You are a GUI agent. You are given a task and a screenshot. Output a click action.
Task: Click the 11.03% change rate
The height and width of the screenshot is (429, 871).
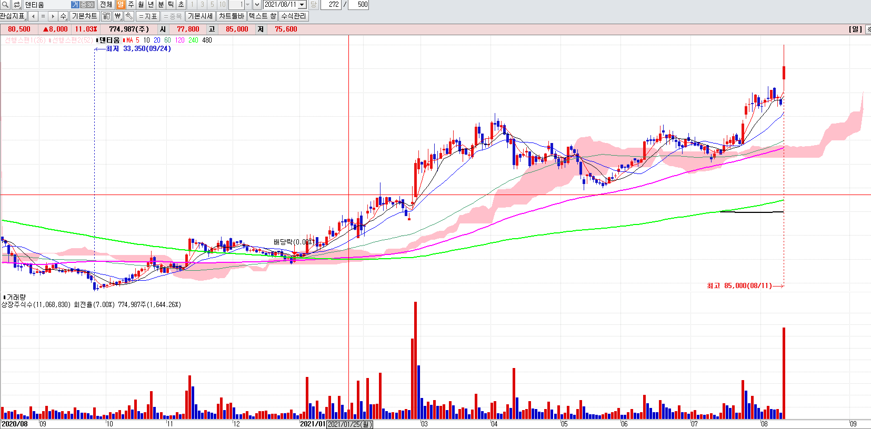86,29
